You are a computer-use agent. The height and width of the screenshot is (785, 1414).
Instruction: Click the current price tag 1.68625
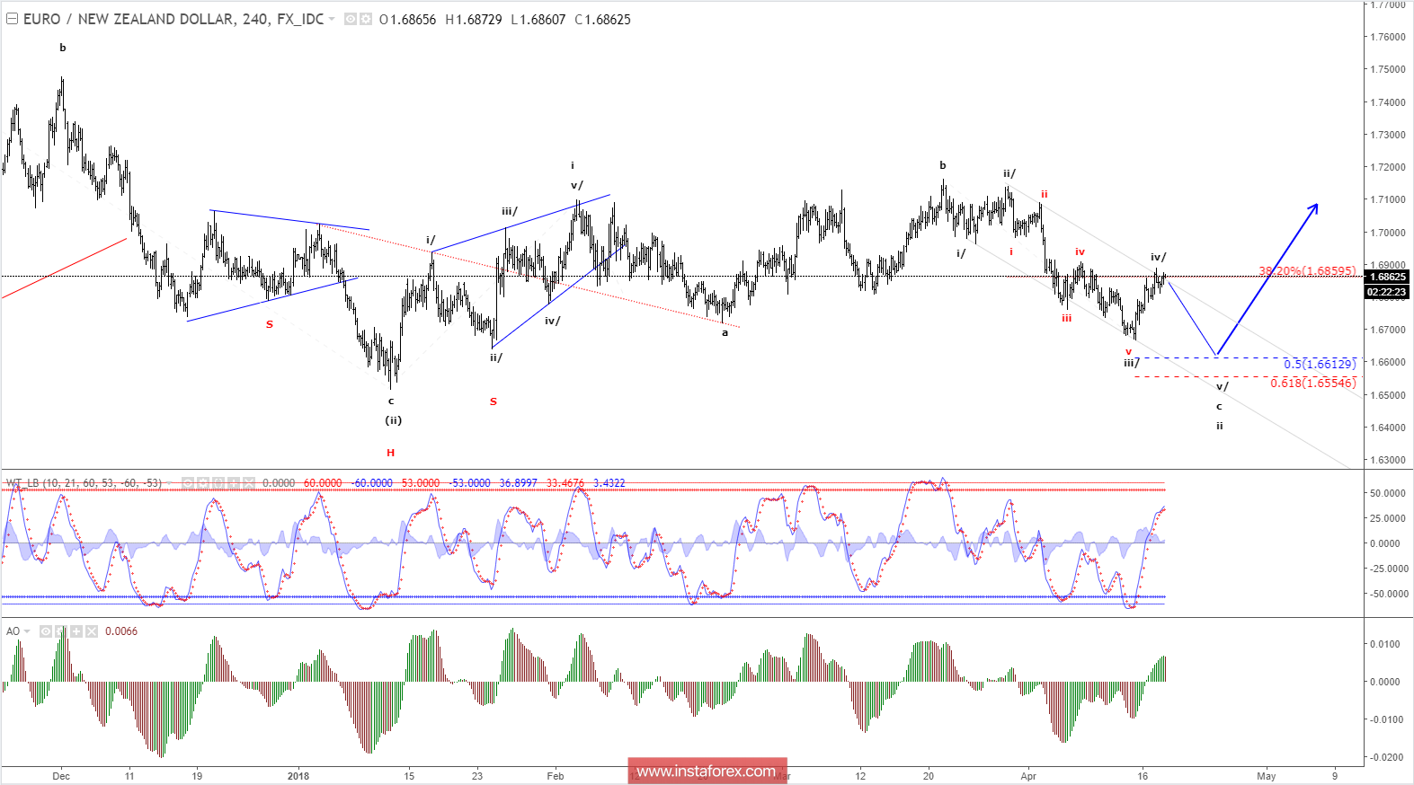(1388, 277)
